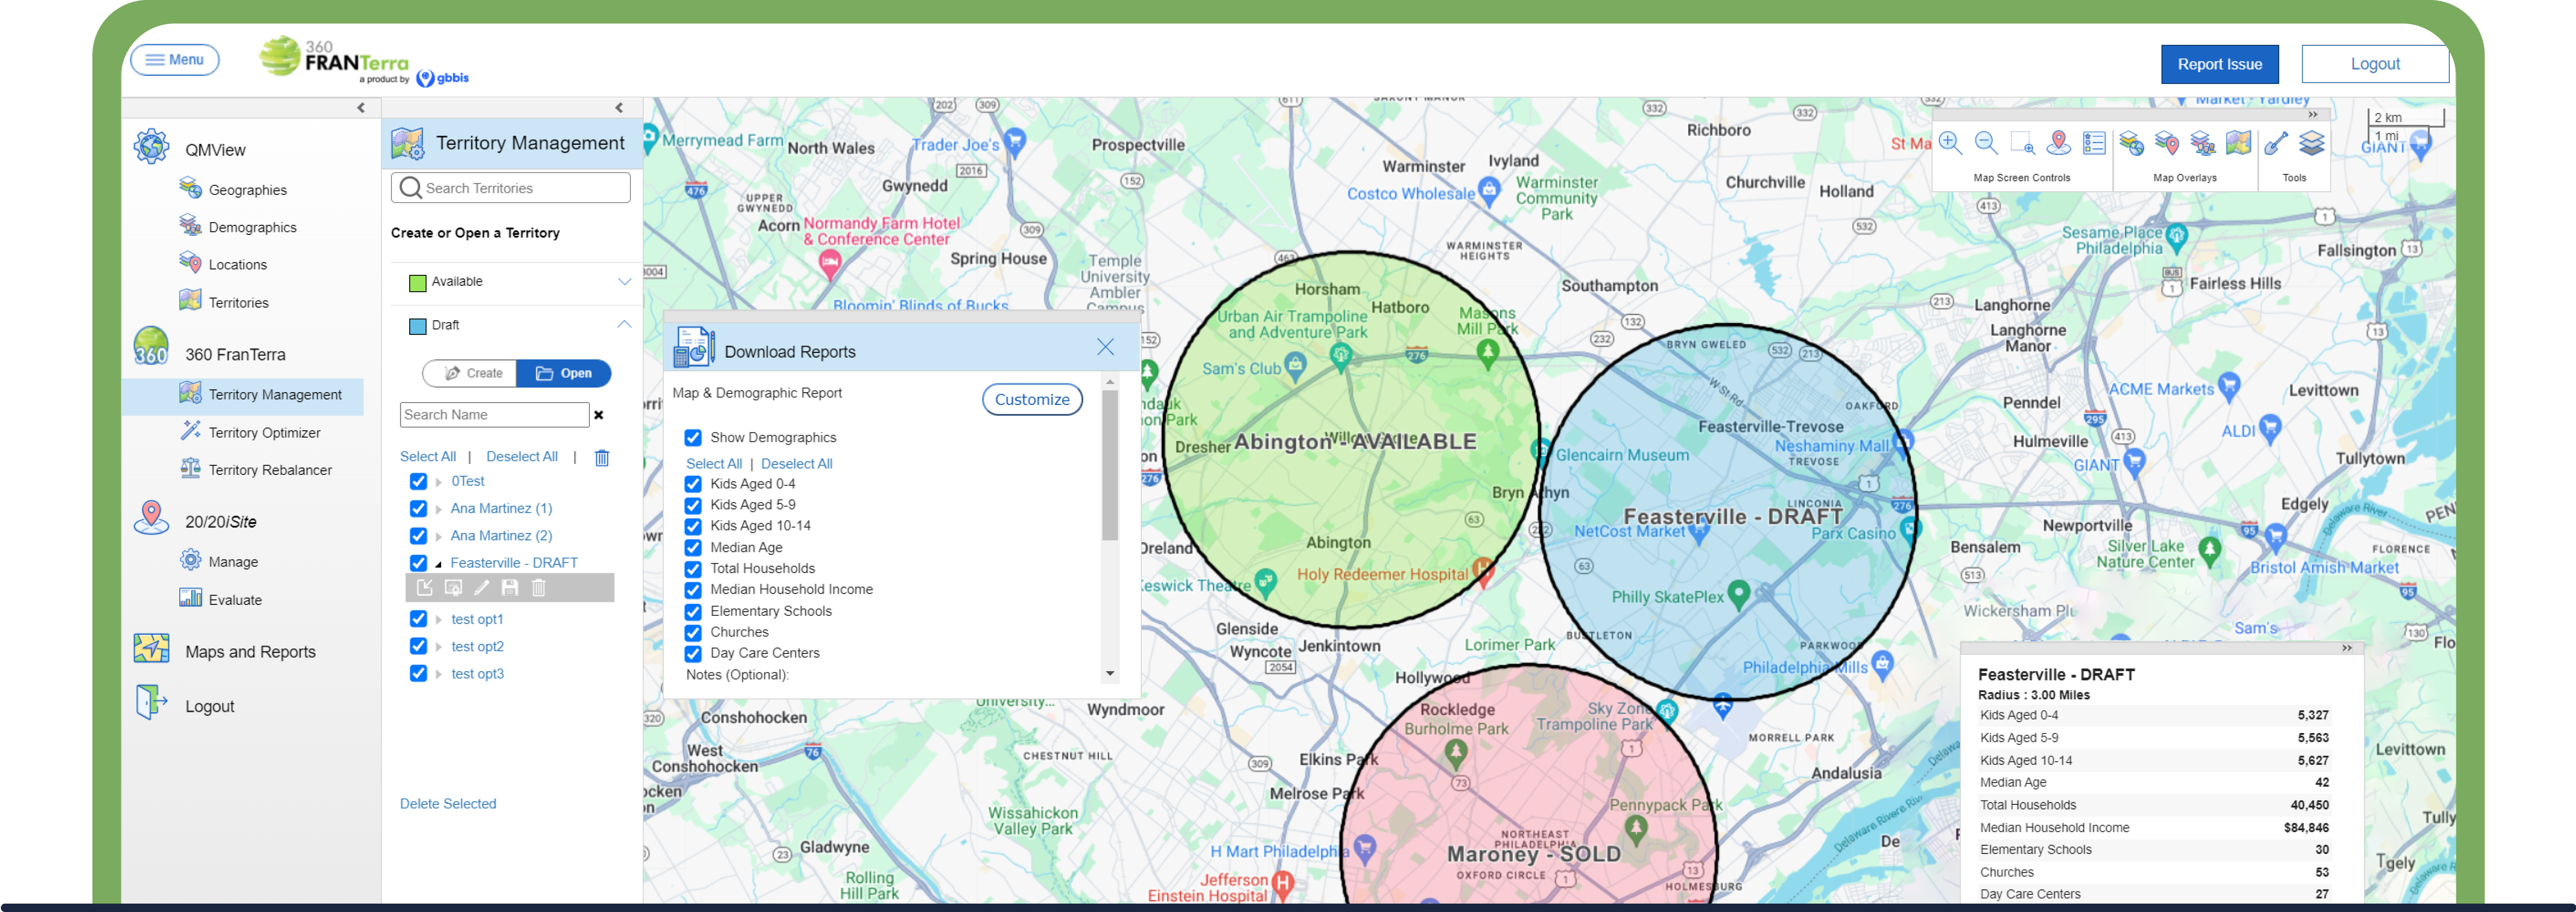2576x912 pixels.
Task: Expand the Ana Martinez (2) tree arrow
Action: [438, 537]
